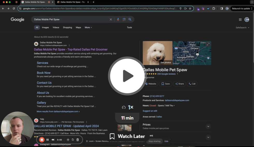254x147 pixels.
Task: Open the Google apps grid icon
Action: (240, 19)
